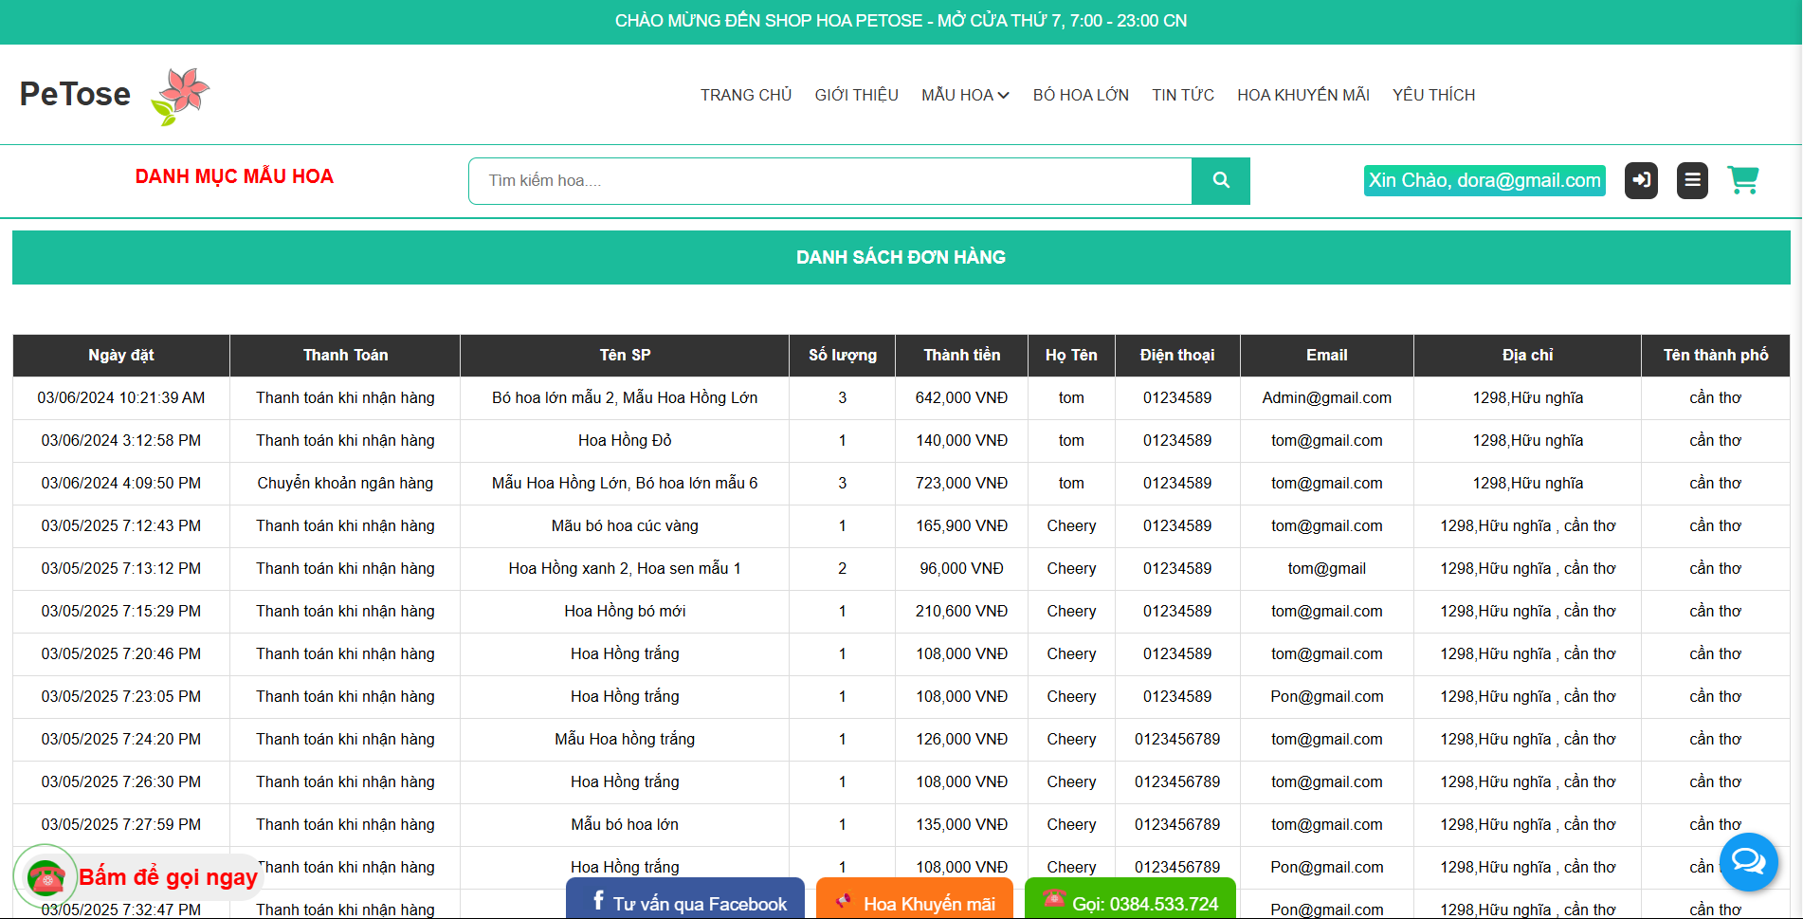The width and height of the screenshot is (1803, 919).
Task: Click the 96,000 VNĐ amount
Action: (x=962, y=568)
